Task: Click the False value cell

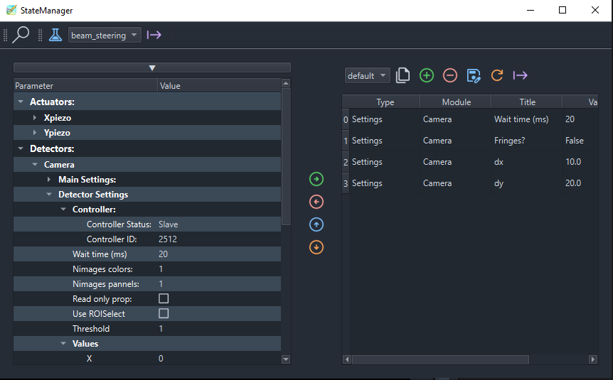Action: 580,141
